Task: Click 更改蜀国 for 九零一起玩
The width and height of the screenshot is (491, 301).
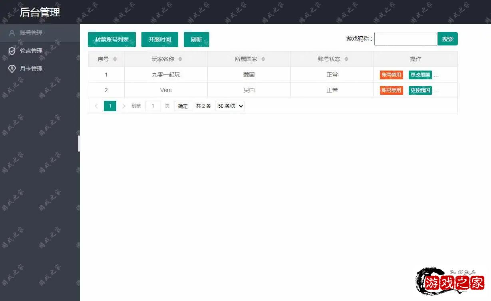Action: pyautogui.click(x=420, y=75)
